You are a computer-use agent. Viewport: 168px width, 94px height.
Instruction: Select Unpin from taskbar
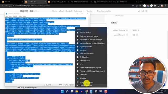click(x=91, y=82)
